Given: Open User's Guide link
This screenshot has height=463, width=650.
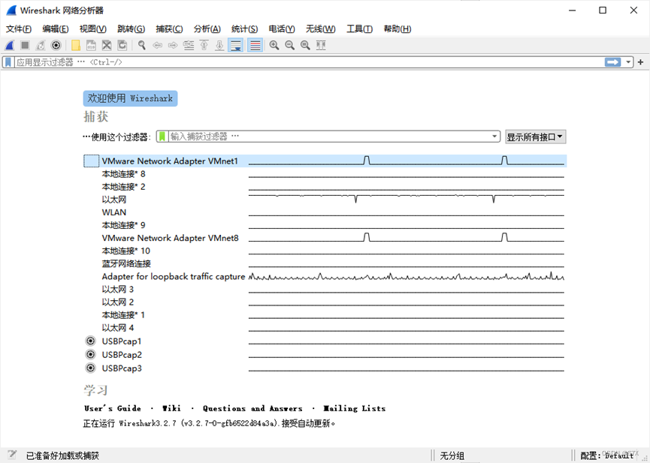Looking at the screenshot, I should (x=113, y=408).
